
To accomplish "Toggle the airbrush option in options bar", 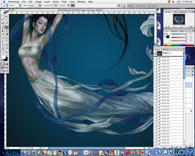I will pyautogui.click(x=73, y=6).
